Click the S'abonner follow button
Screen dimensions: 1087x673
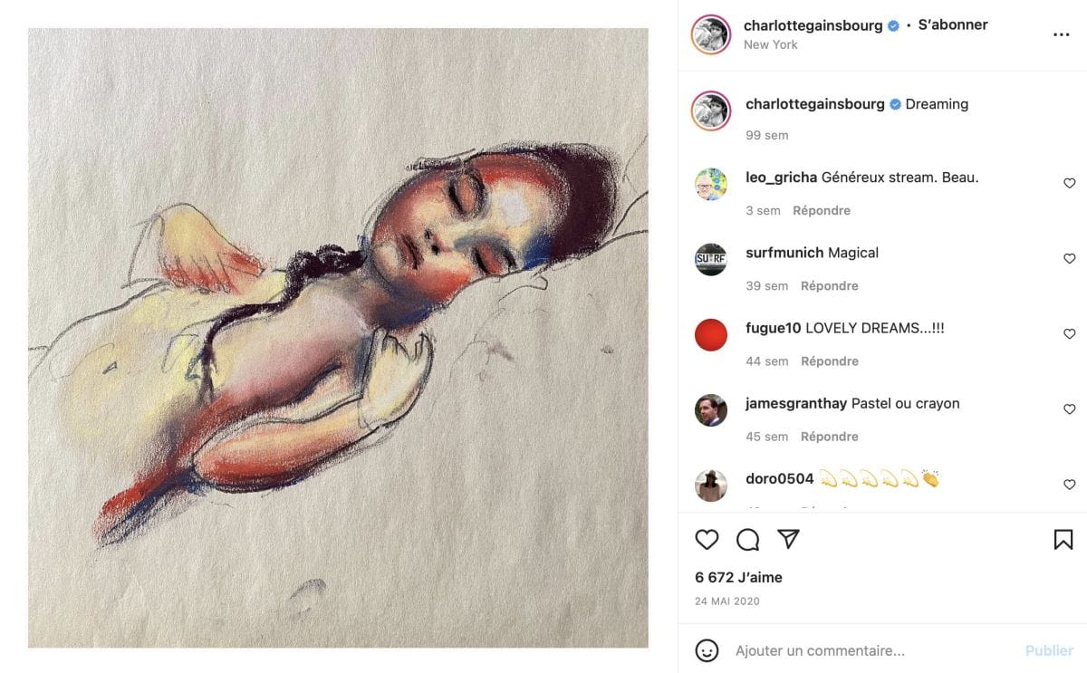click(x=953, y=25)
